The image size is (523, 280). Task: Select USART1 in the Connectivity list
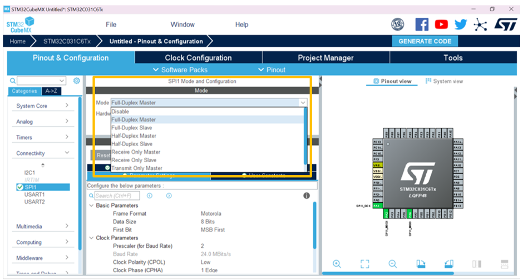click(34, 194)
